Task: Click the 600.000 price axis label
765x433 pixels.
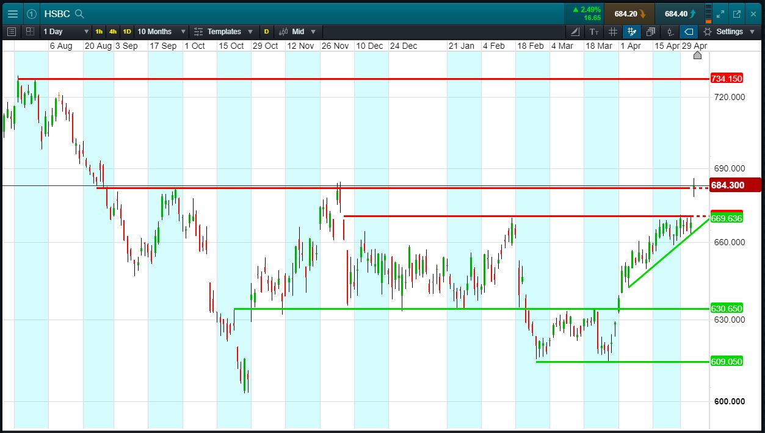Action: click(729, 401)
